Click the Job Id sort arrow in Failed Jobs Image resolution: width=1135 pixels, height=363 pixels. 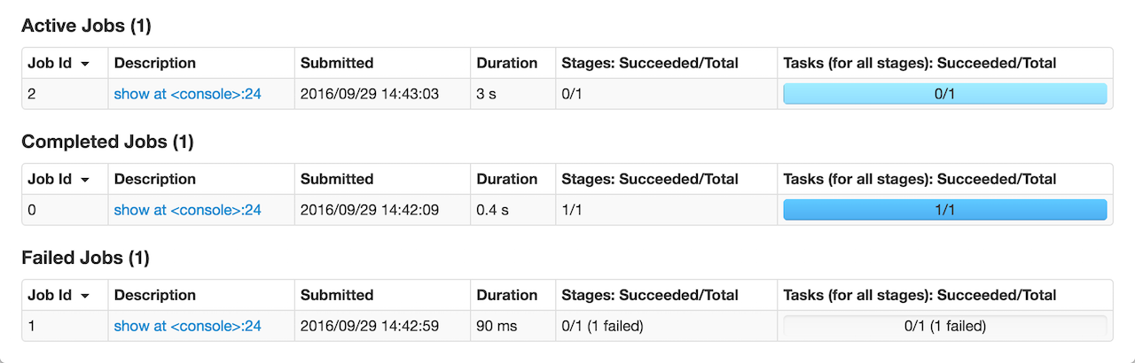click(x=85, y=296)
